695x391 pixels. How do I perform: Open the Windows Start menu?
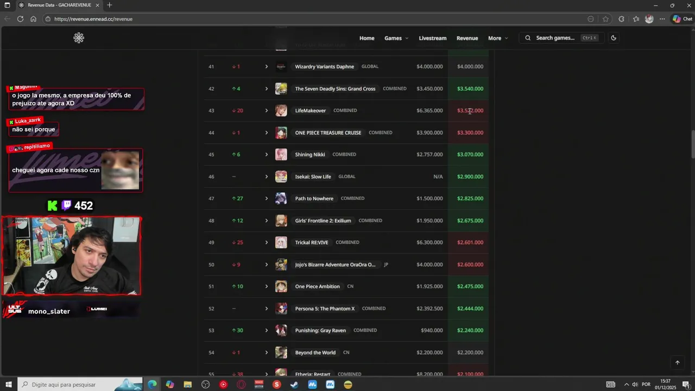coord(8,384)
